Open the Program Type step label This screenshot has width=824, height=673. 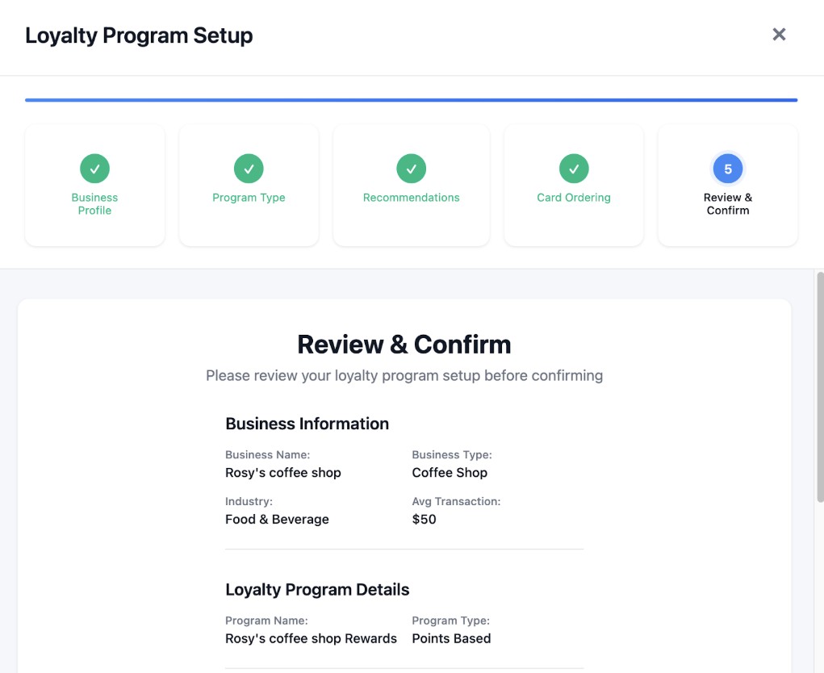coord(249,198)
